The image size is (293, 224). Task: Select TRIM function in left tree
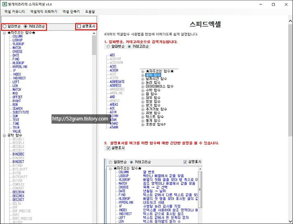pos(16,128)
